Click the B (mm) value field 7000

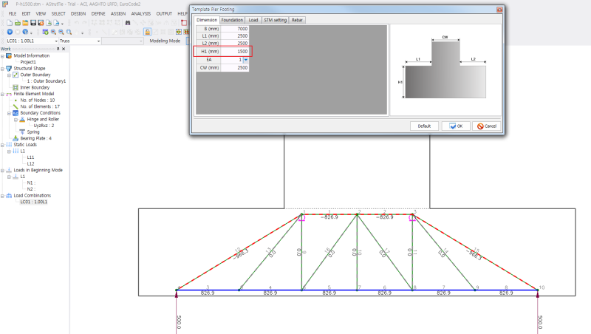[x=235, y=29]
